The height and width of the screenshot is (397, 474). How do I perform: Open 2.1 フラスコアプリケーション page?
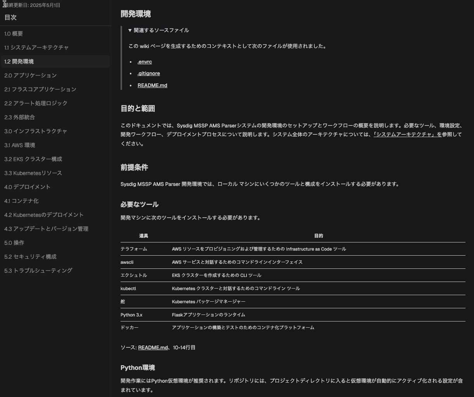click(55, 89)
